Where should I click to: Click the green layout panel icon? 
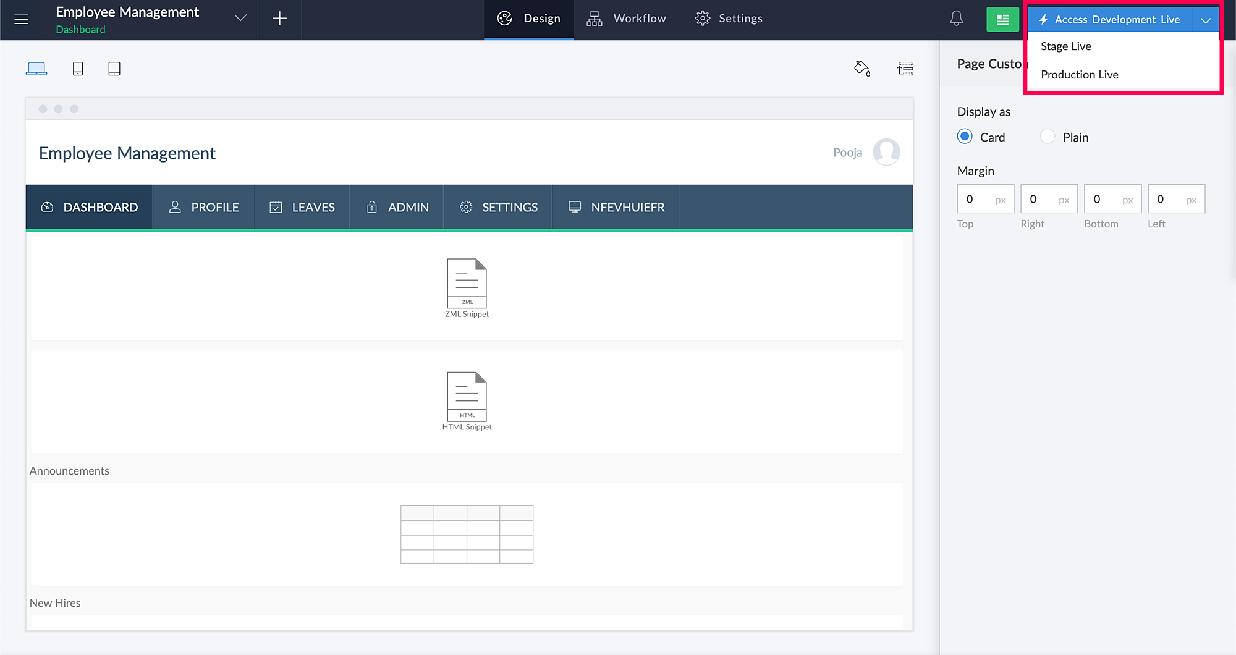pyautogui.click(x=1002, y=20)
